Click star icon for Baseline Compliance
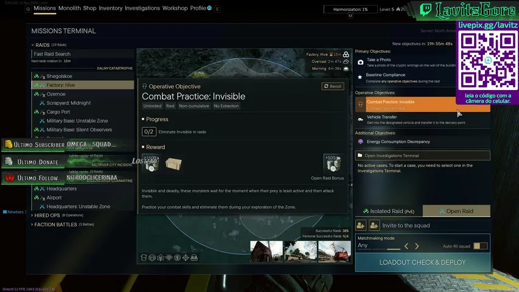 click(360, 77)
